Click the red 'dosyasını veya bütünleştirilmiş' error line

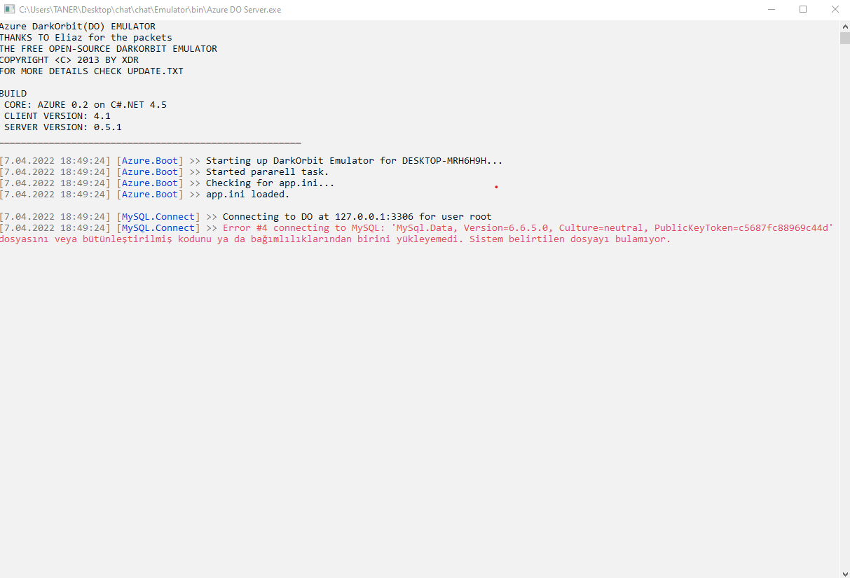click(336, 239)
